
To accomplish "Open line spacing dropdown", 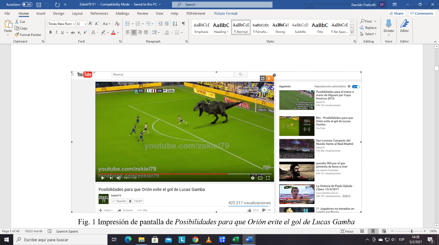I will click(156, 32).
